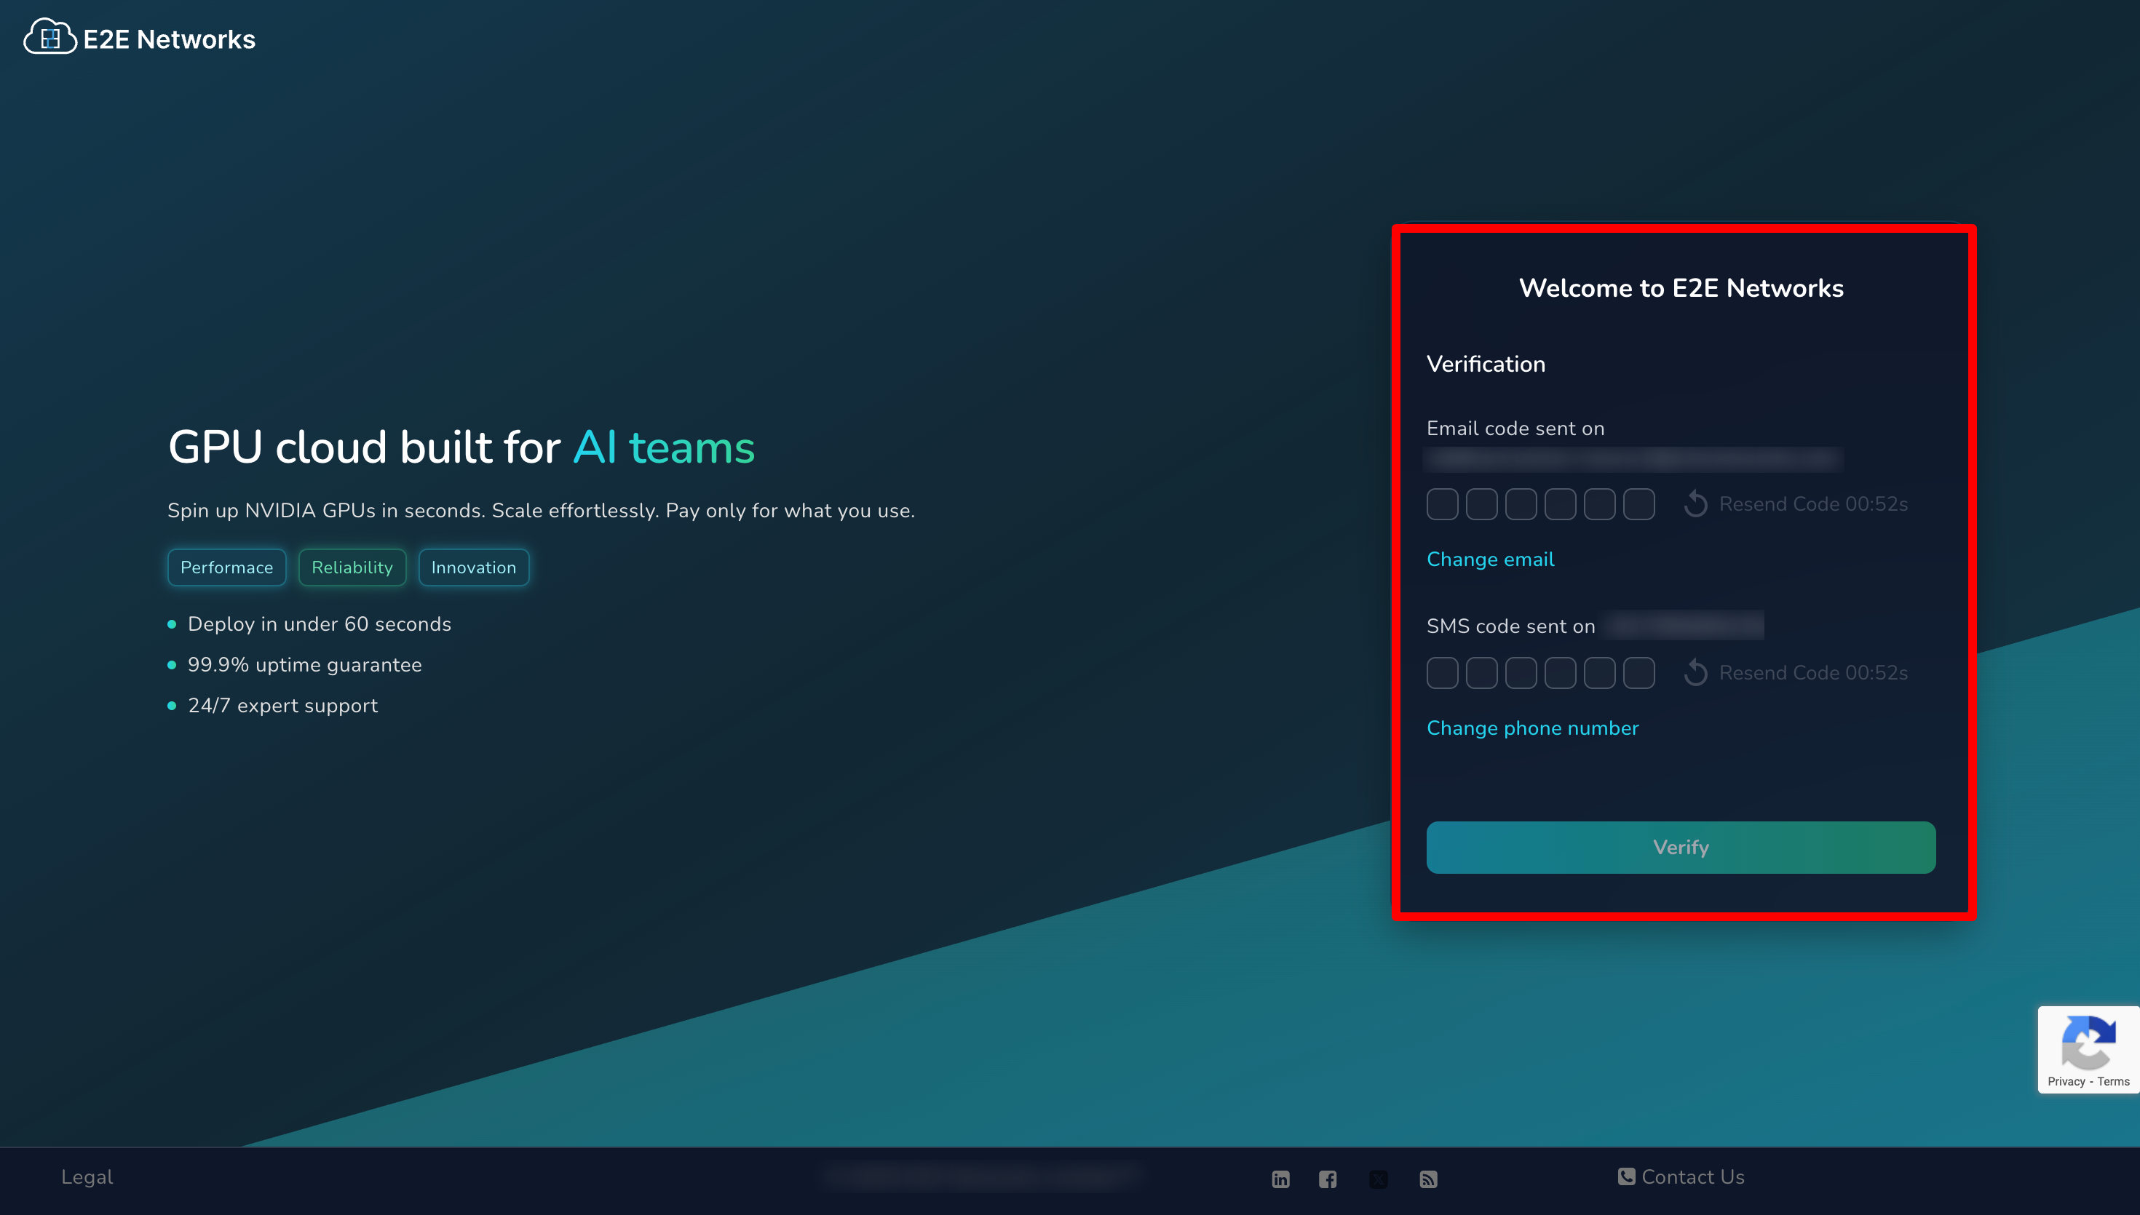Click the "Welcome to E2E Networks" heading
The height and width of the screenshot is (1215, 2140).
click(x=1681, y=288)
